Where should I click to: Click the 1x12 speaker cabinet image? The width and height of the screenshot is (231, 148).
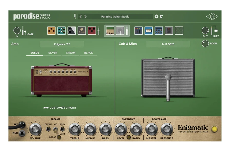pos(168,77)
